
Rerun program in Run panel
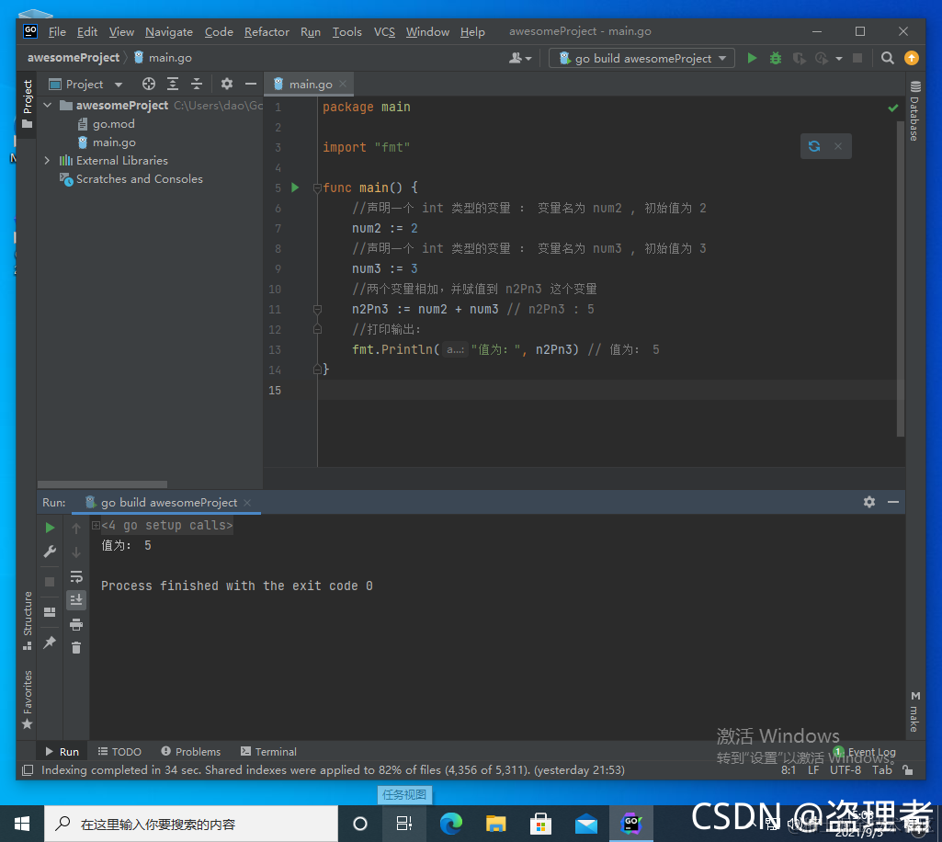50,528
